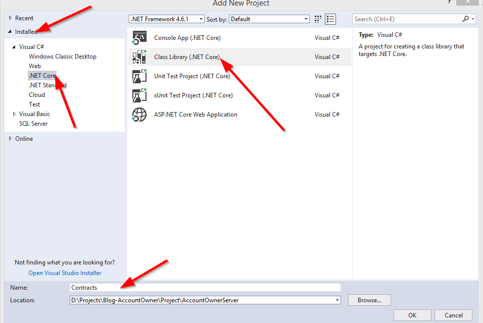
Task: Select the Console App (.NET Core) template icon
Action: (x=139, y=38)
